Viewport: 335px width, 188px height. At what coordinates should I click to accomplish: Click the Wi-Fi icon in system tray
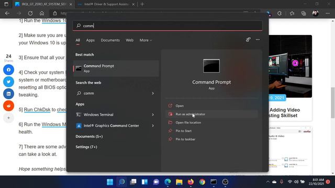coord(289,182)
